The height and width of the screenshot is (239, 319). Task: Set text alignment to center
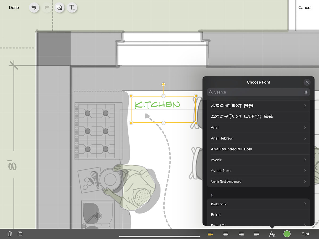click(226, 234)
